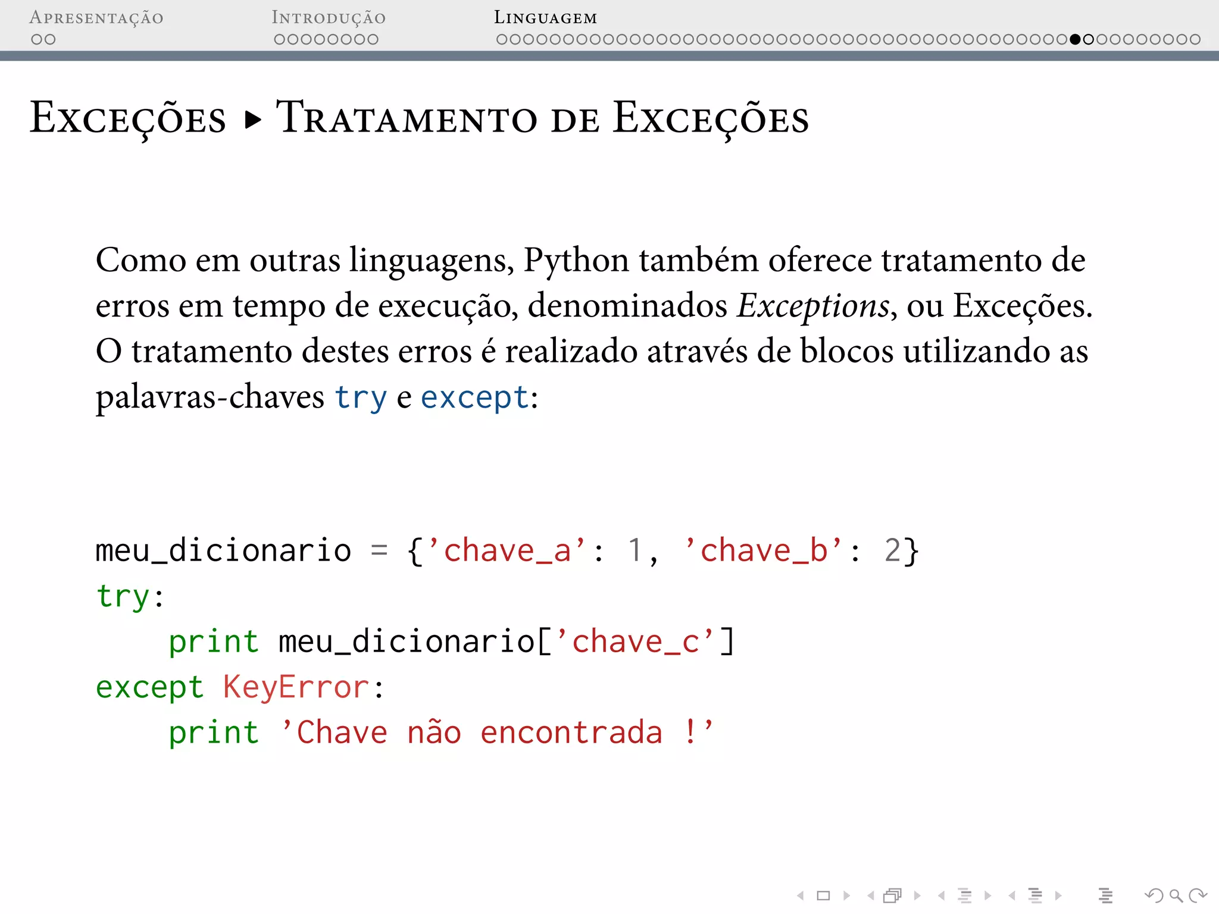Open the Linguagem section in header
Screen dimensions: 1219x914
click(x=545, y=18)
